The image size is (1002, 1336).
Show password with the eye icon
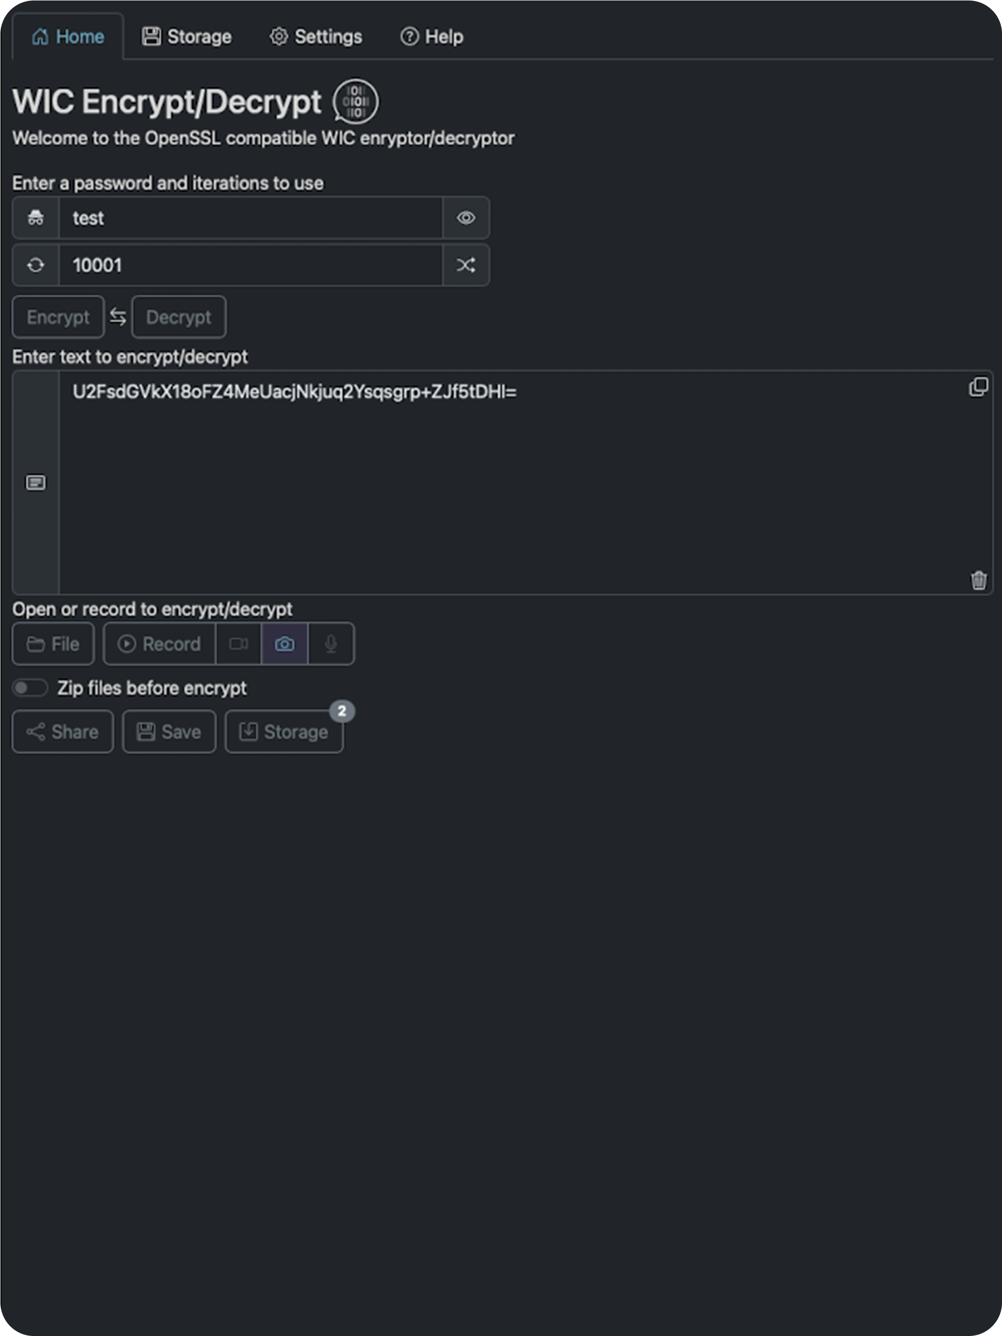466,217
